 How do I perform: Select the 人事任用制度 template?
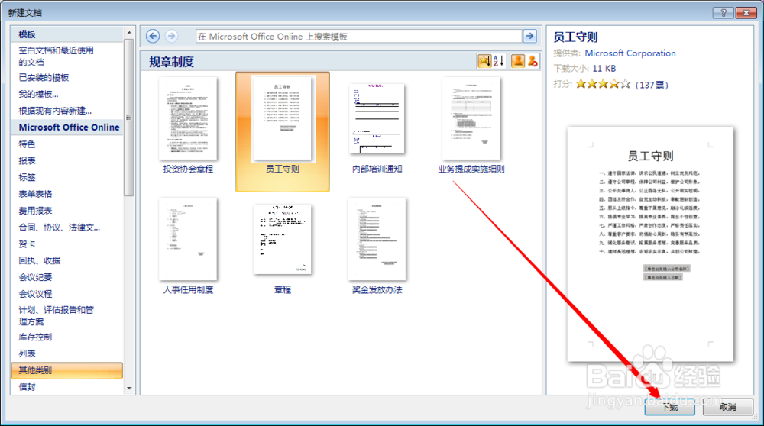188,247
